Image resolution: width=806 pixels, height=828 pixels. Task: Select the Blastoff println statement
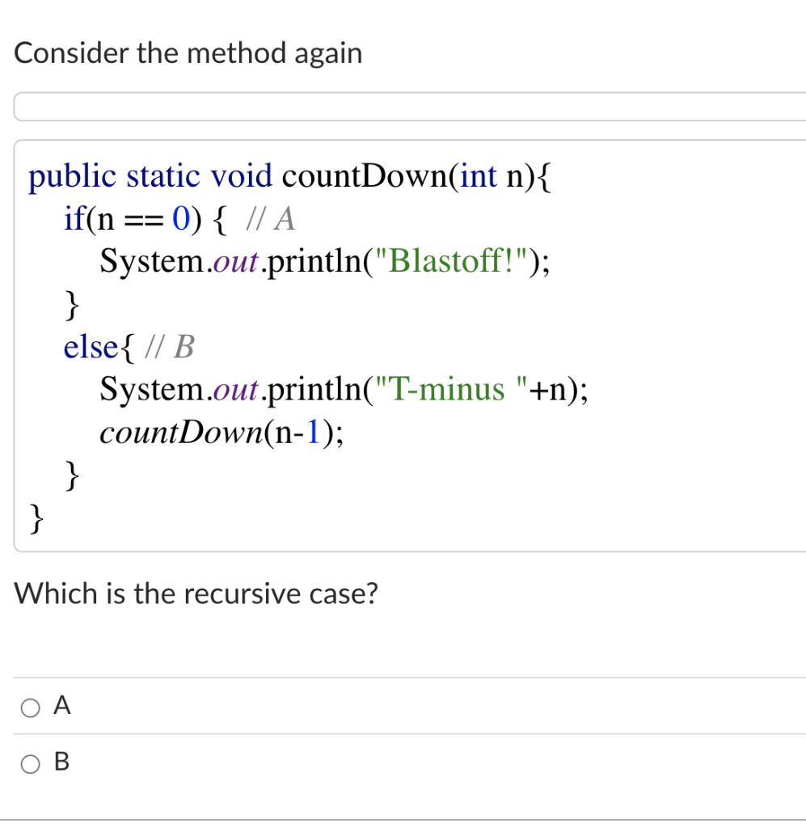(x=323, y=260)
